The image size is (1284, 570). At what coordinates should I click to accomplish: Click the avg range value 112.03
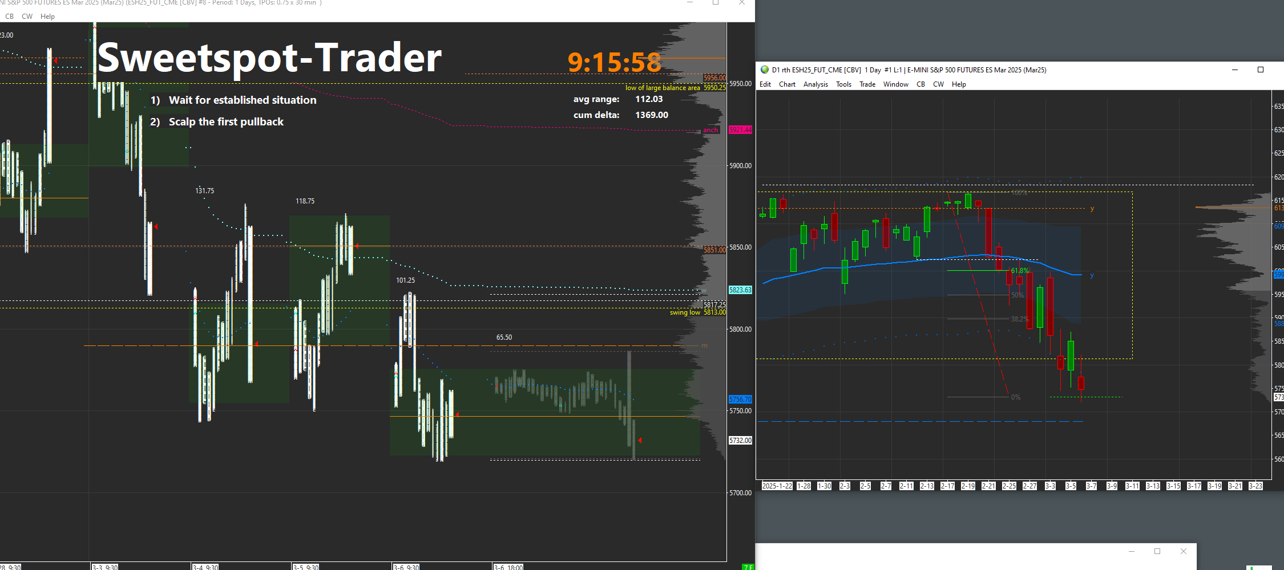click(x=649, y=99)
